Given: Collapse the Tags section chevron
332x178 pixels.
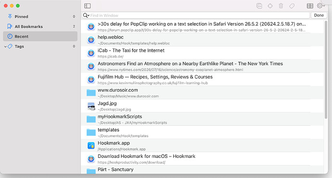Looking at the screenshot, I should tap(5, 47).
